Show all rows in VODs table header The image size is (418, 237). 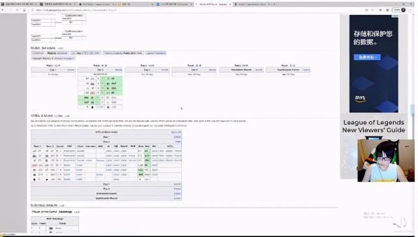(x=176, y=132)
